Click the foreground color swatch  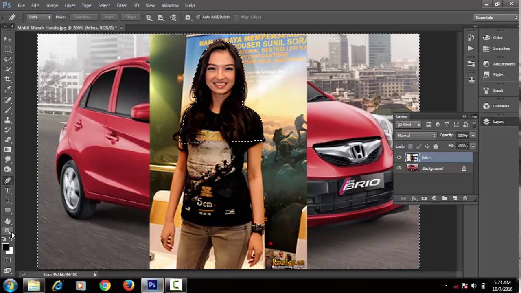point(5,247)
